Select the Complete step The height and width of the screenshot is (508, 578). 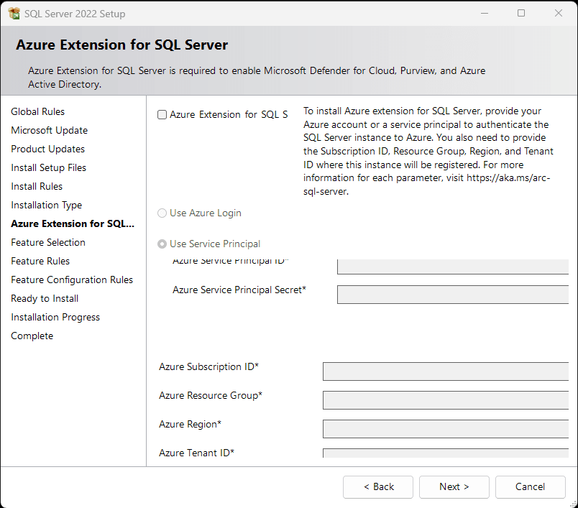pos(32,336)
